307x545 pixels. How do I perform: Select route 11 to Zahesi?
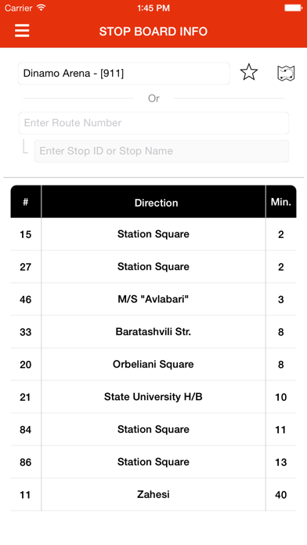[x=153, y=495]
